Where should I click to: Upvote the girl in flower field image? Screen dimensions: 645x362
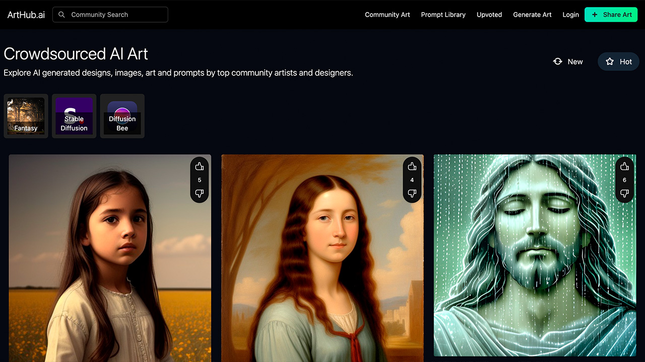pos(200,166)
